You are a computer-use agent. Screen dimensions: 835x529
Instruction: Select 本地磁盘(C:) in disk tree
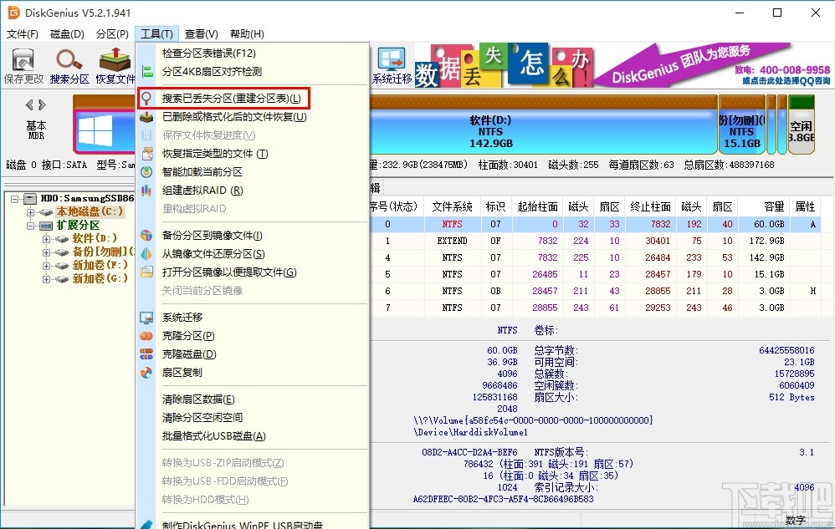(90, 212)
